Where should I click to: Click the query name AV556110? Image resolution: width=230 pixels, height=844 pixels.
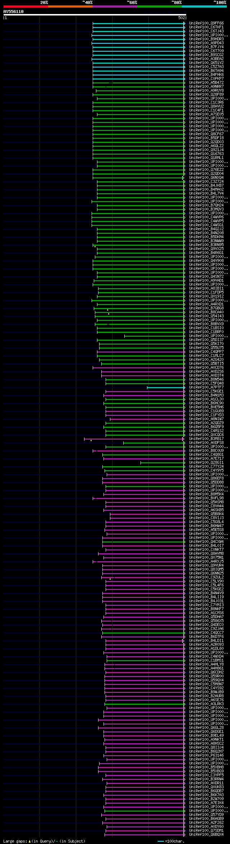click(x=13, y=12)
